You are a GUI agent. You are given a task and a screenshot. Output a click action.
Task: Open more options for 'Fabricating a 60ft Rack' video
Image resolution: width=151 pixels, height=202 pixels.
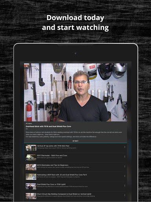[x=125, y=176]
